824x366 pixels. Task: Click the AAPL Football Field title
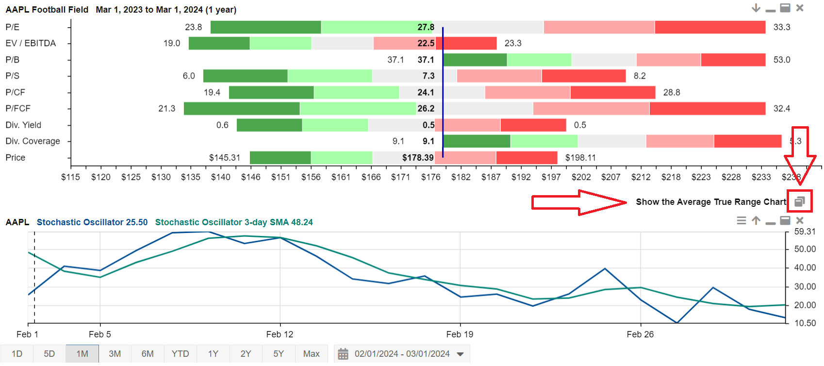(47, 10)
